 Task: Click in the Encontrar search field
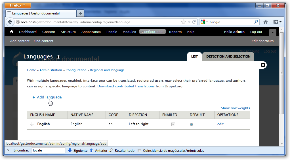[48, 150]
